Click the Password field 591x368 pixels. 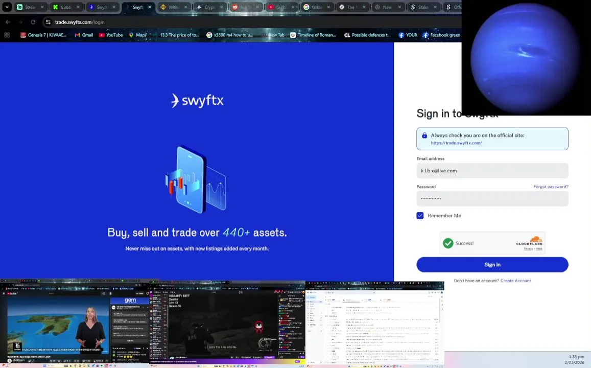(492, 199)
